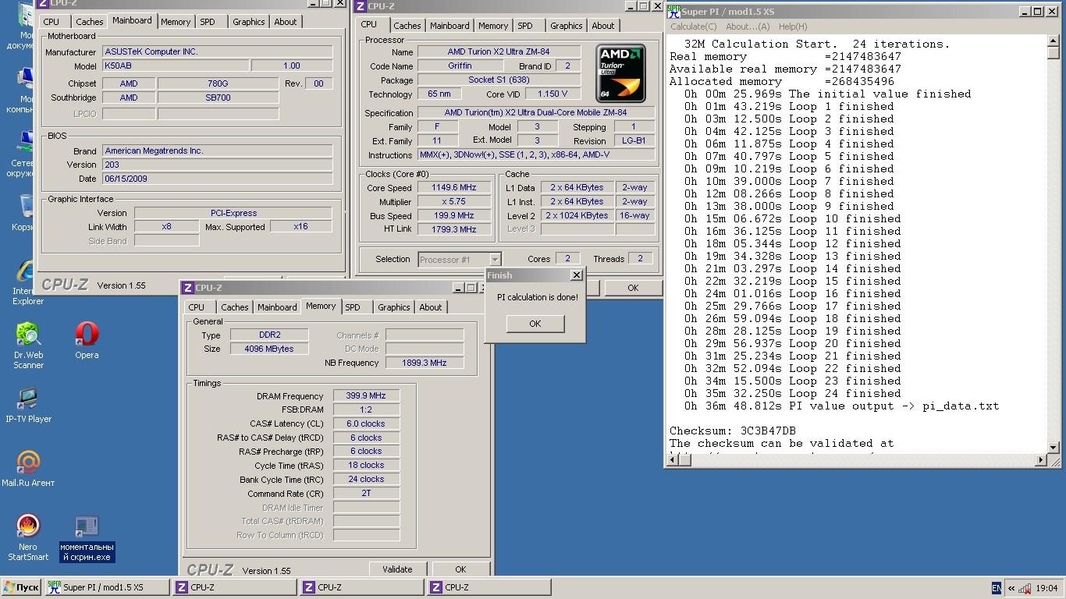Open Graphics tab in CPU-Z CPU window
Image resolution: width=1066 pixels, height=599 pixels.
tap(566, 26)
